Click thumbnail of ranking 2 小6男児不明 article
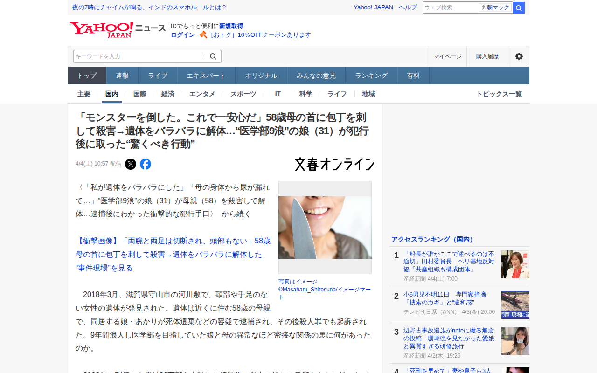This screenshot has width=597, height=373. click(515, 305)
